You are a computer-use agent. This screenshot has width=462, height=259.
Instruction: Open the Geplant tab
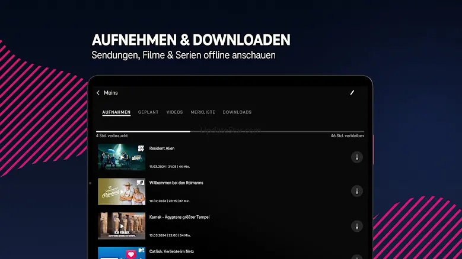click(x=148, y=112)
